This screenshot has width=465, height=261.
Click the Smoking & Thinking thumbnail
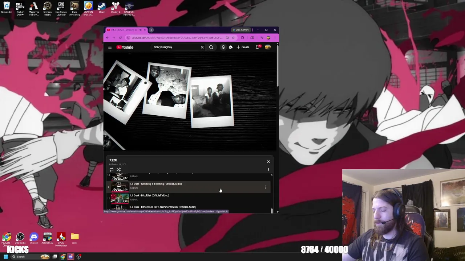[120, 187]
